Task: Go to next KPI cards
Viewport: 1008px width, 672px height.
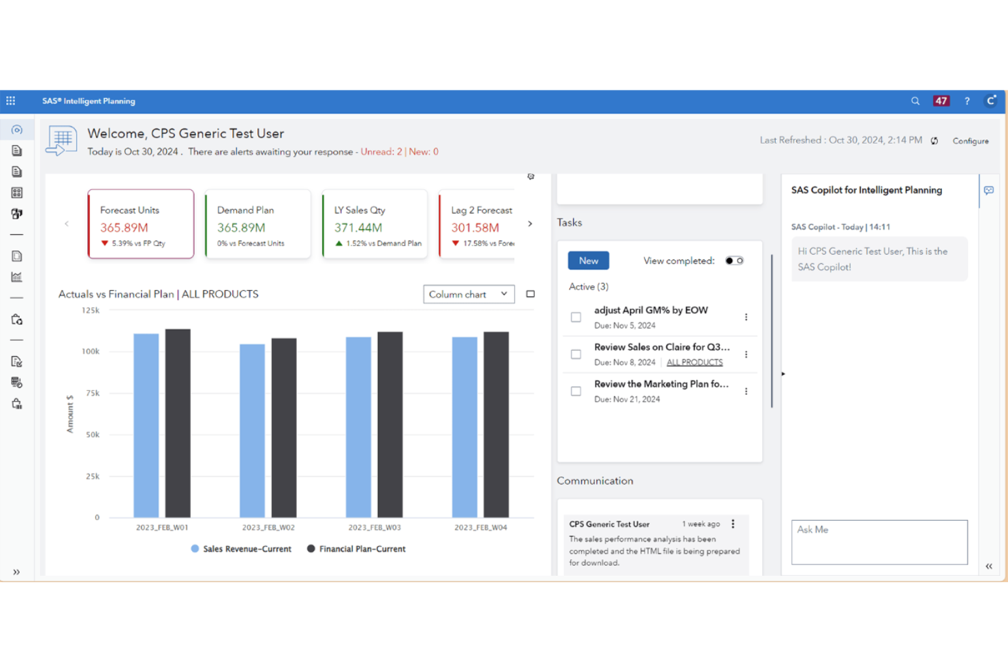Action: click(530, 223)
